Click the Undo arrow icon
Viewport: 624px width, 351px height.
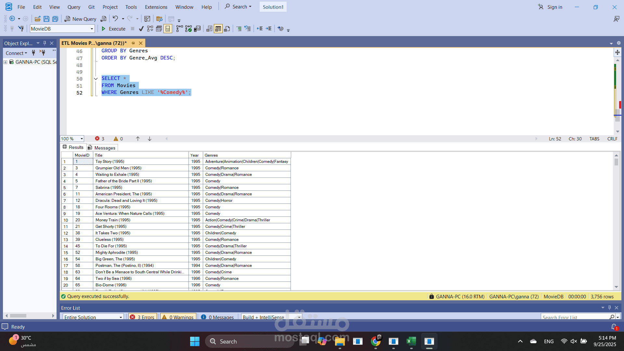115,19
